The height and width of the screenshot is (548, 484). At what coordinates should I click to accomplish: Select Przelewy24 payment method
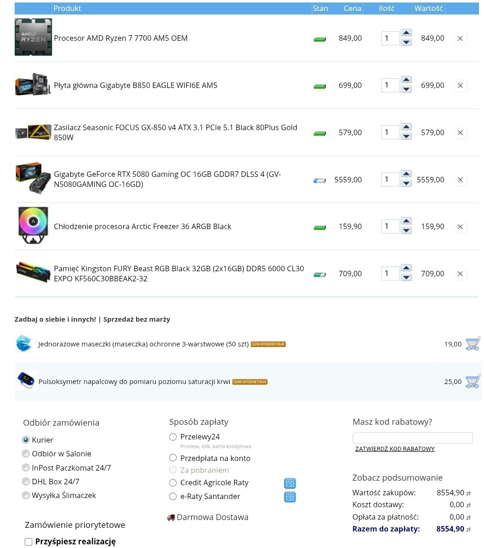coord(173,437)
